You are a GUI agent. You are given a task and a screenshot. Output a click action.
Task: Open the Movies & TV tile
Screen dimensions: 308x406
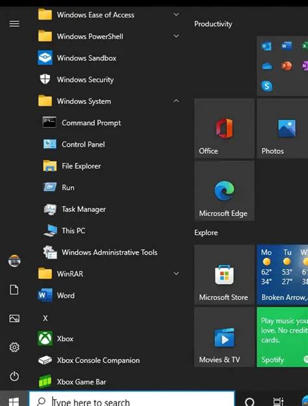(224, 337)
